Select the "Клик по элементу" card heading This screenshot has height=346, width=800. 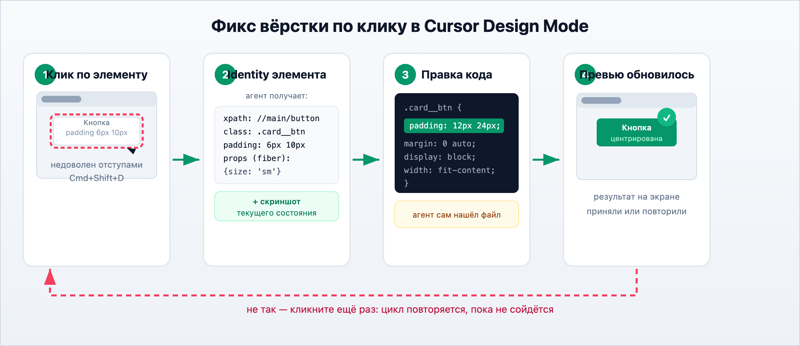point(96,75)
